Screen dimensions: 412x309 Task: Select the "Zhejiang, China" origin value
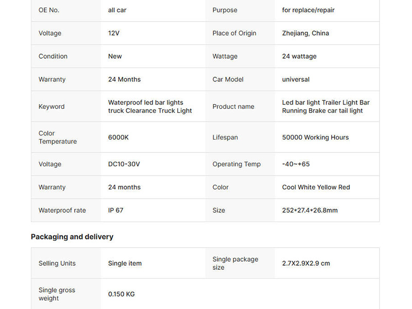[x=305, y=33]
